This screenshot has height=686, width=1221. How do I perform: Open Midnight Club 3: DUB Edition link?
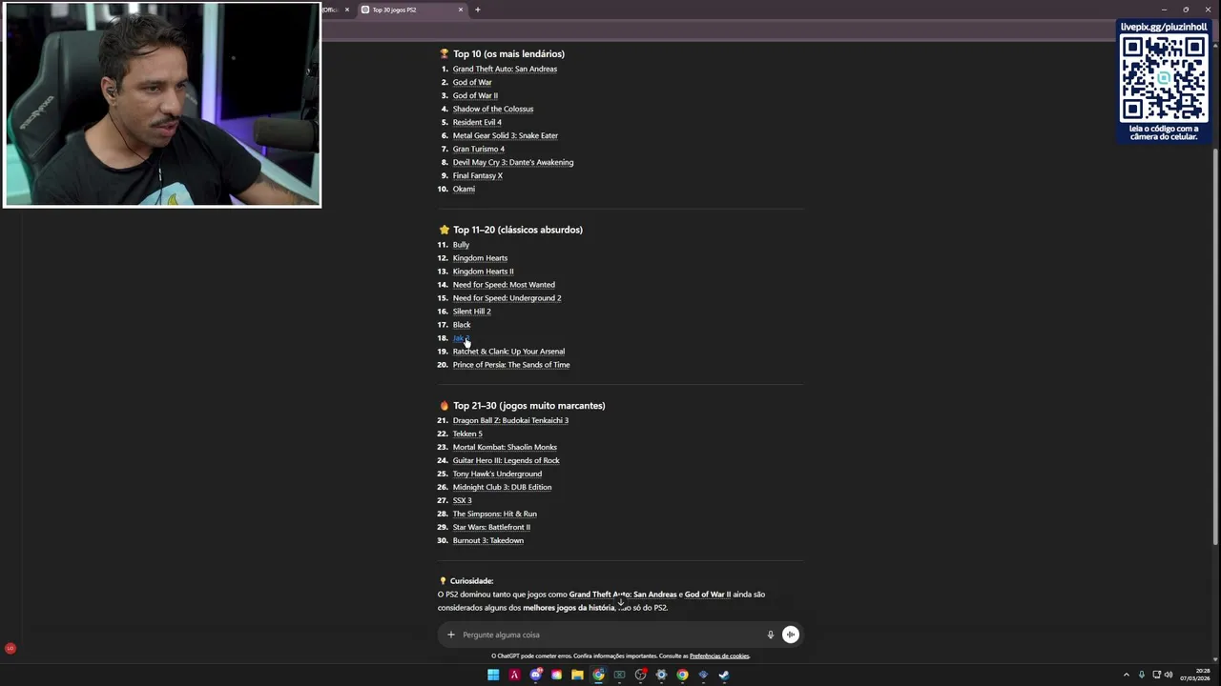(x=502, y=487)
